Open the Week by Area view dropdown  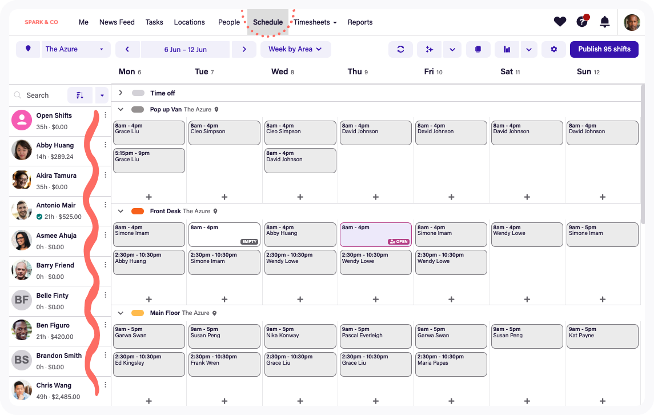[295, 49]
